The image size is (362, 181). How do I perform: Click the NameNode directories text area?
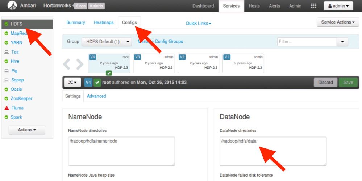pos(121,151)
